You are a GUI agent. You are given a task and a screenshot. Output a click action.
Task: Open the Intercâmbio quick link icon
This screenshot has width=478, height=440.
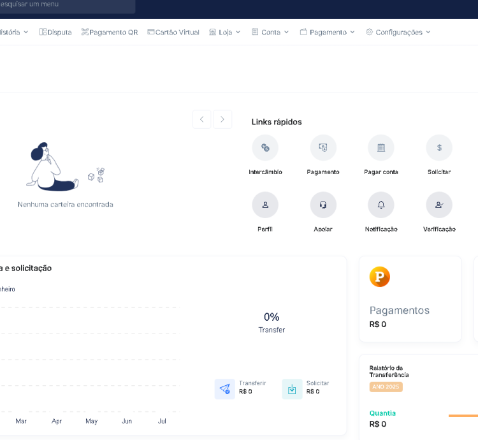click(265, 148)
